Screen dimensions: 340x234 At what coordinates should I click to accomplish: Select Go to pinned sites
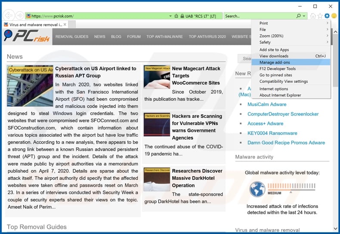pos(291,75)
